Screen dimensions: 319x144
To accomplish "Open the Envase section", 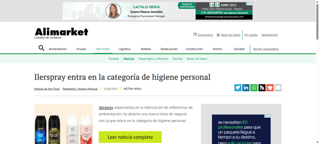I will point(81,49).
